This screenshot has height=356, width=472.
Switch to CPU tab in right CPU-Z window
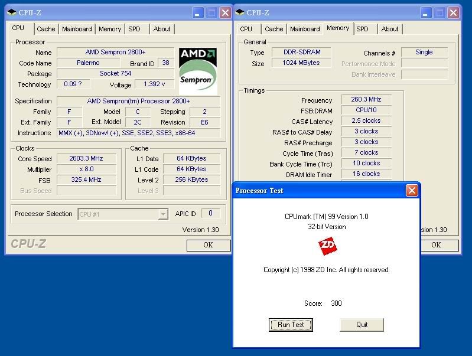246,29
